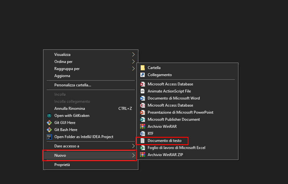Viewport: 288px width, 184px height.
Task: Click the CTRL+Z shortcut text
Action: point(125,109)
